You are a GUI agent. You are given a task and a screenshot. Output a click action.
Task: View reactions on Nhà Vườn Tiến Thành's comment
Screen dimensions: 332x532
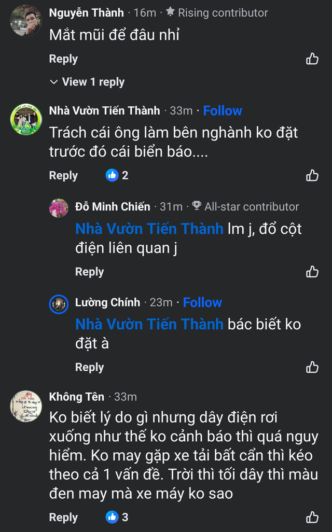117,176
